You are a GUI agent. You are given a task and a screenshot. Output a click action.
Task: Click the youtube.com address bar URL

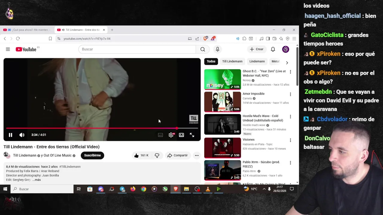tap(87, 39)
